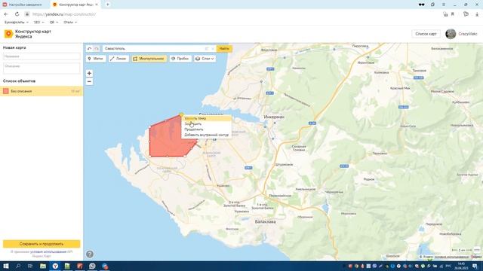Open Task View on the taskbar
Viewport: 483px width, 271px height.
pos(30,266)
